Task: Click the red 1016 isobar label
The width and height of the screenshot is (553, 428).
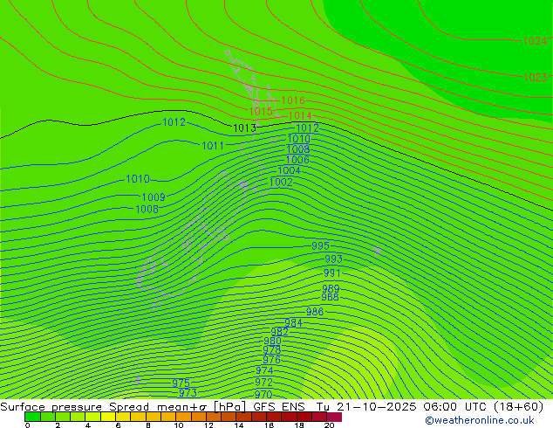Action: 293,100
